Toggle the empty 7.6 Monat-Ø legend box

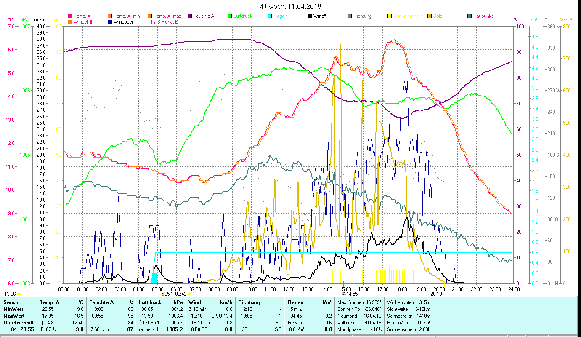(x=150, y=22)
